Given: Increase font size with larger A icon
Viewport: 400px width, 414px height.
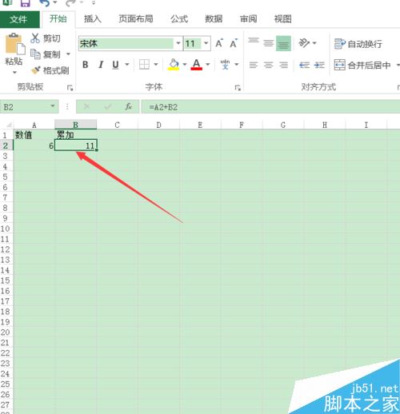Looking at the screenshot, I should [219, 43].
